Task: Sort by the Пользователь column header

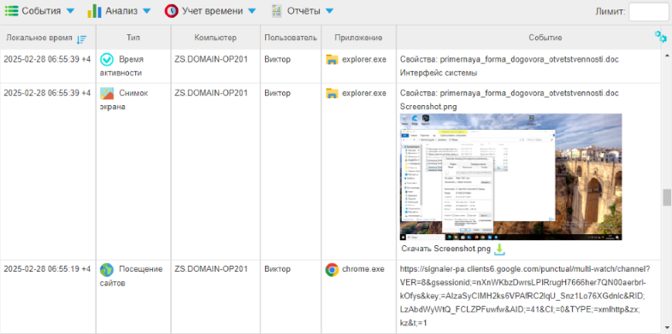Action: (x=291, y=38)
